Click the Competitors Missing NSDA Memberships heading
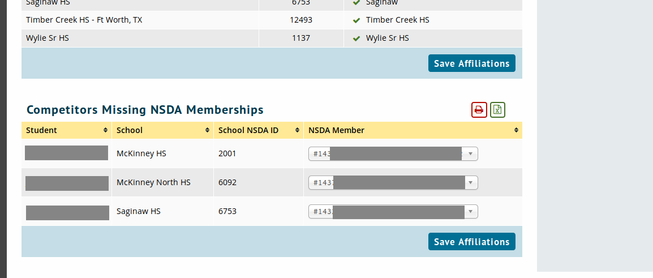This screenshot has width=653, height=278. coord(145,110)
